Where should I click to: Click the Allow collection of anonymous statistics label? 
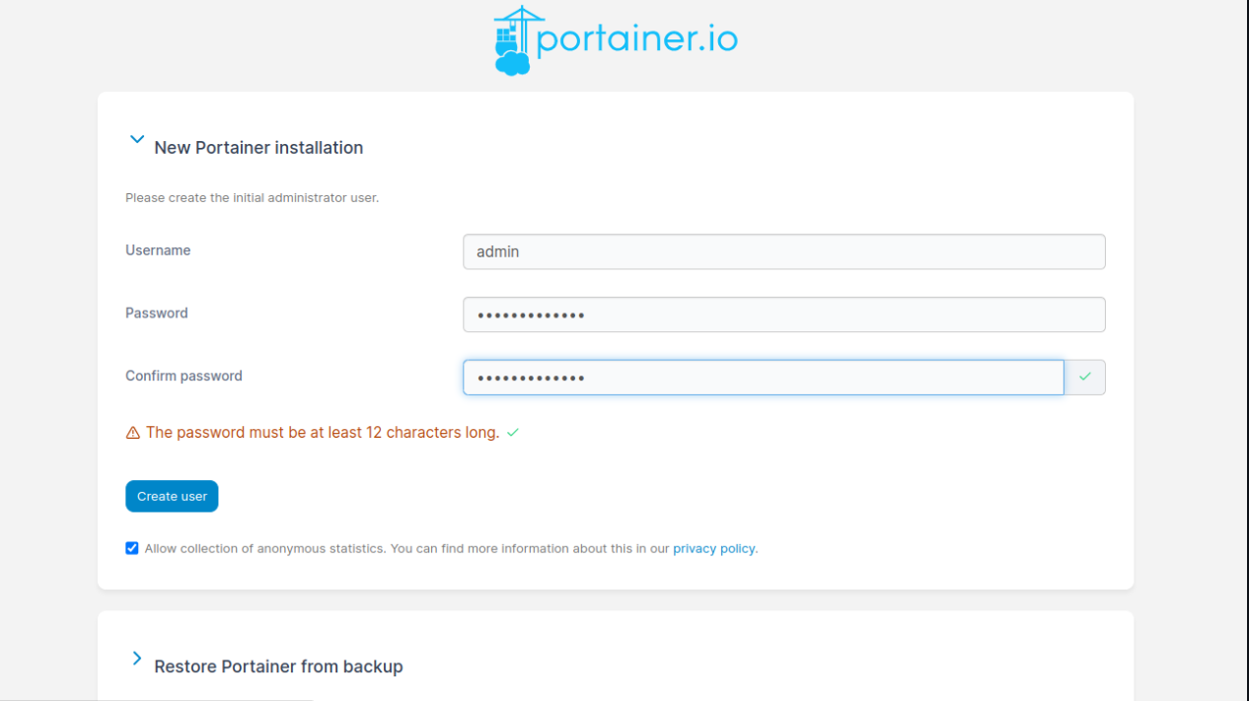[406, 549]
